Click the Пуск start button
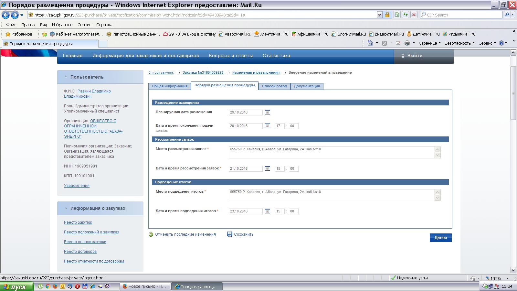 click(17, 286)
